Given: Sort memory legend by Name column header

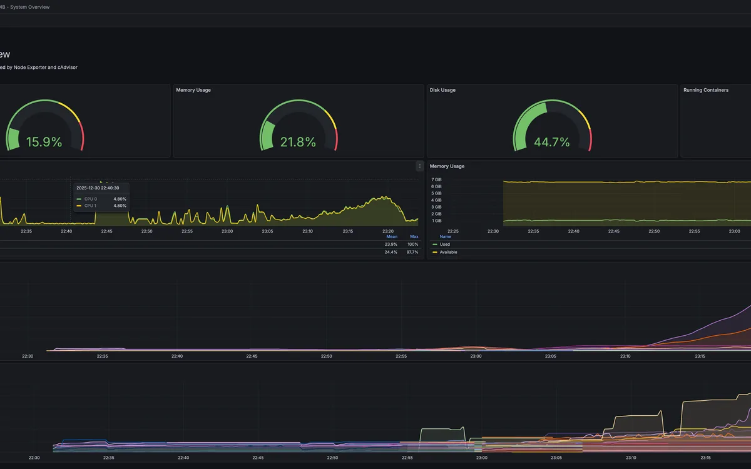Looking at the screenshot, I should [446, 236].
